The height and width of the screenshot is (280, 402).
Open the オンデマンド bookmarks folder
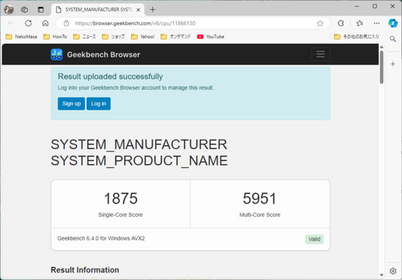[176, 36]
